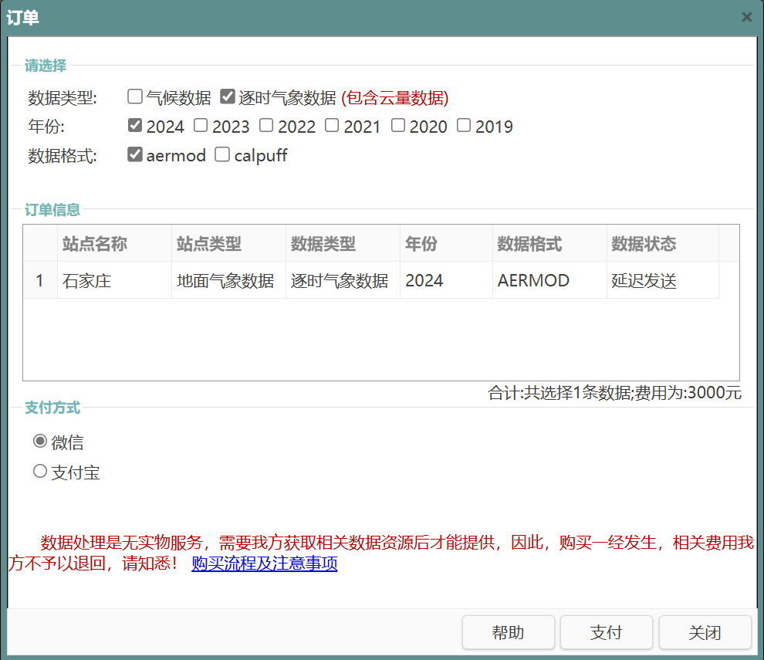Close the 订单 dialog with the X icon
764x660 pixels.
(746, 17)
